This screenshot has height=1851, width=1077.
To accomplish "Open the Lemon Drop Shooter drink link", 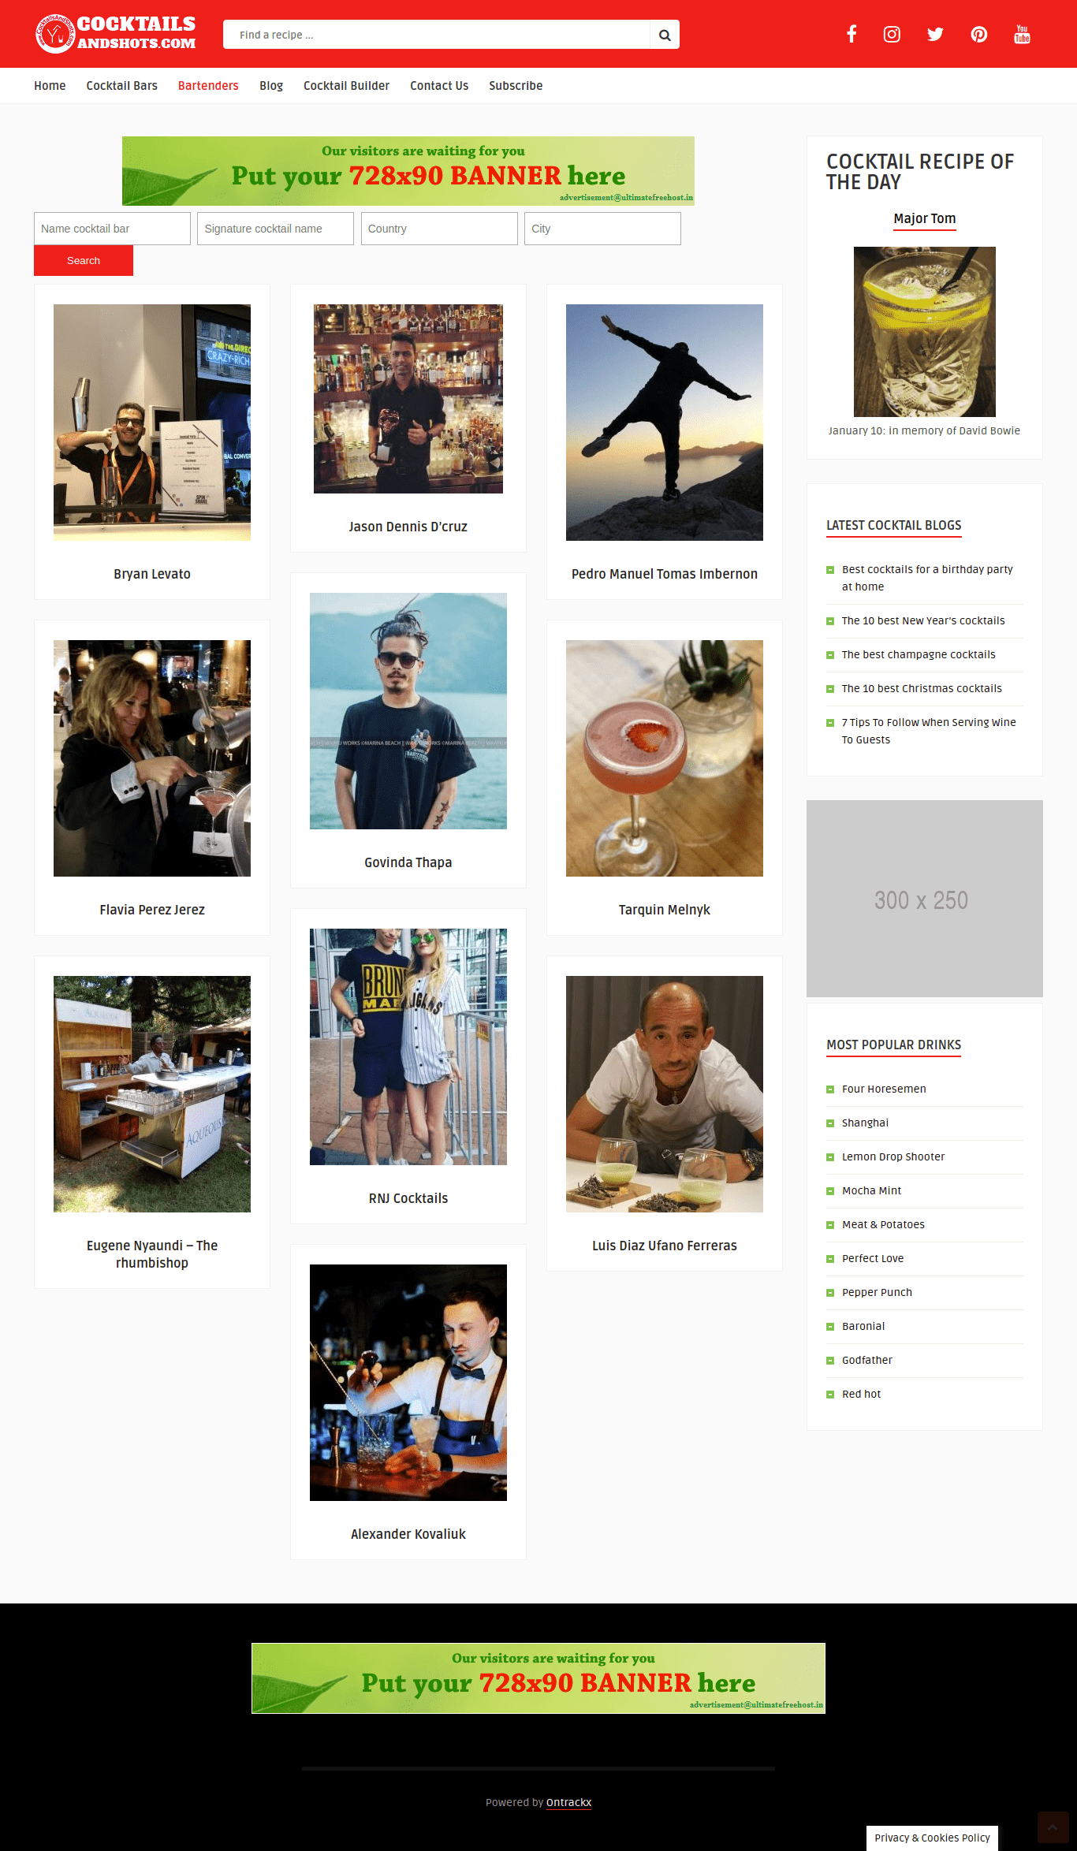I will [893, 1156].
